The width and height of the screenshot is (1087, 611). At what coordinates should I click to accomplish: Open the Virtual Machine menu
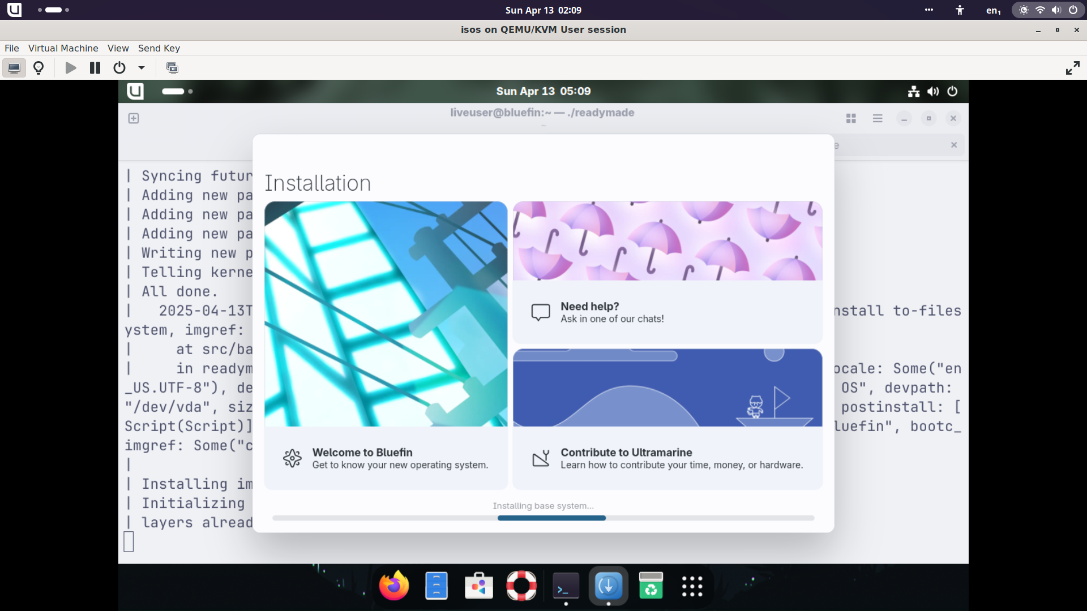(x=63, y=48)
